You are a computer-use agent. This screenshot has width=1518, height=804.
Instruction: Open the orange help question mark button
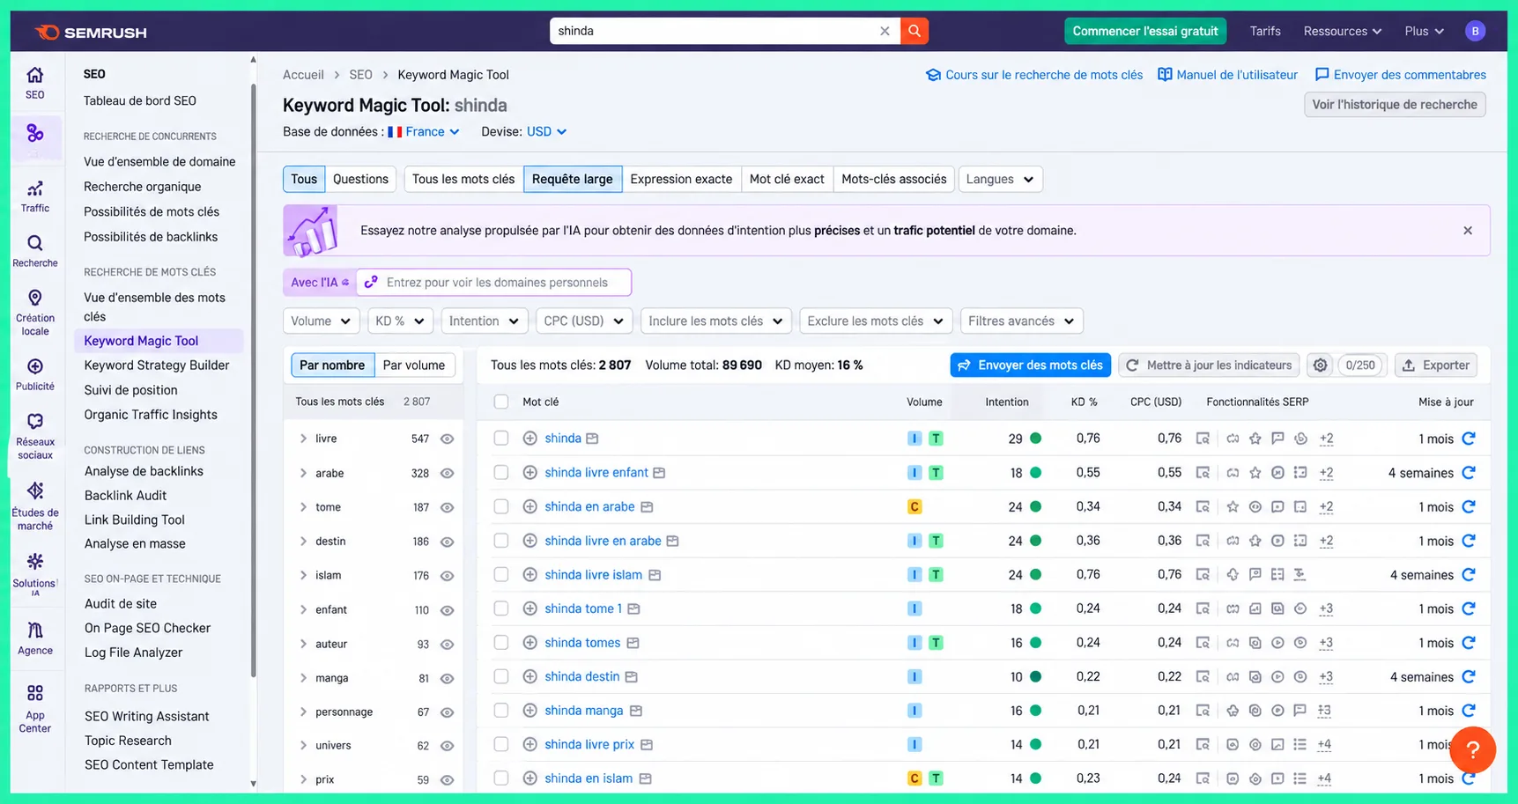(x=1472, y=749)
